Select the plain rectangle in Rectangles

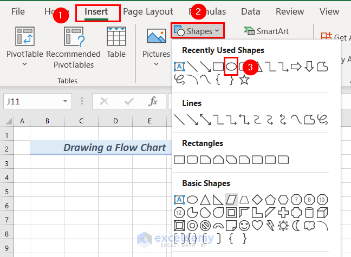coord(179,160)
